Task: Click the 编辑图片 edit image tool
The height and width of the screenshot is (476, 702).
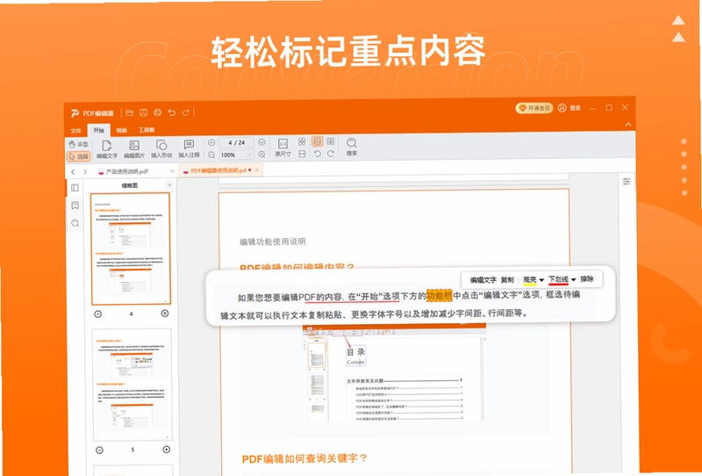Action: [134, 149]
